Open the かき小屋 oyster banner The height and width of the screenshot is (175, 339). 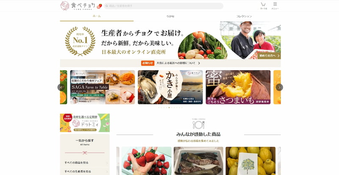[x=170, y=87]
